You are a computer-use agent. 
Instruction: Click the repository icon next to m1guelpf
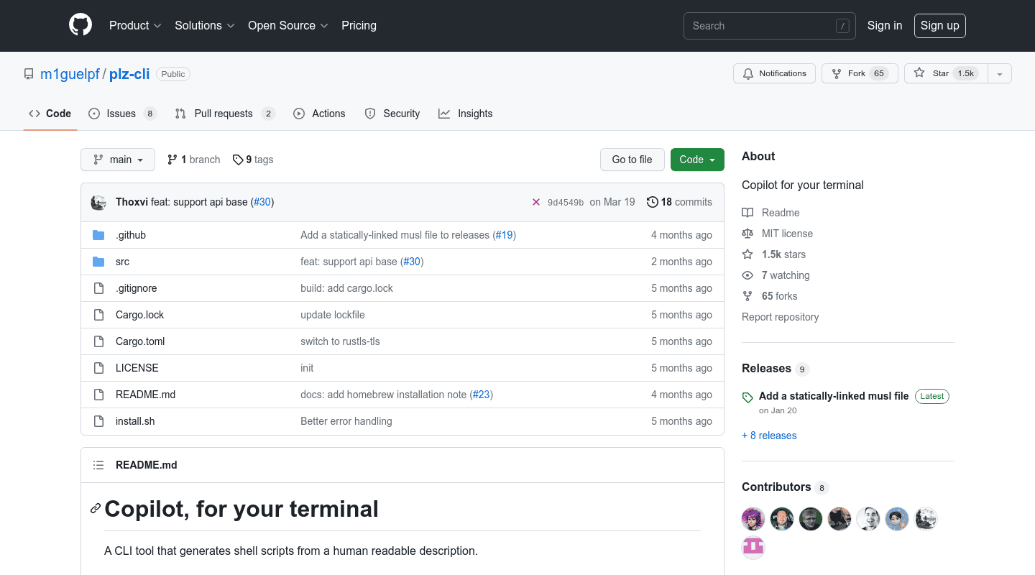29,74
